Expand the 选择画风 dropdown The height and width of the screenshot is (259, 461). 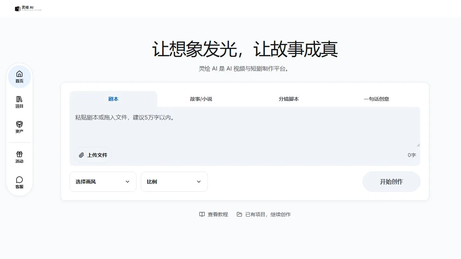point(103,182)
